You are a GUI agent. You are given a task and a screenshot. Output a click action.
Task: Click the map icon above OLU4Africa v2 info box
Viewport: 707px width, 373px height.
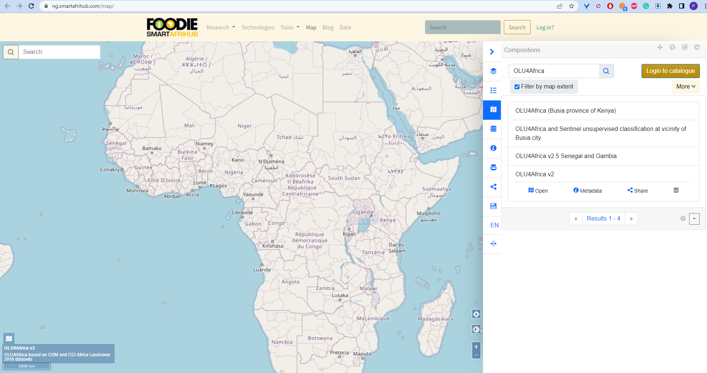(x=9, y=338)
